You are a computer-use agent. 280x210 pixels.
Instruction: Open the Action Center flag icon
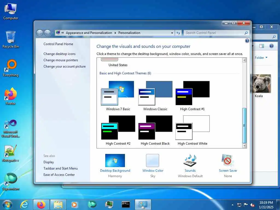(x=246, y=205)
